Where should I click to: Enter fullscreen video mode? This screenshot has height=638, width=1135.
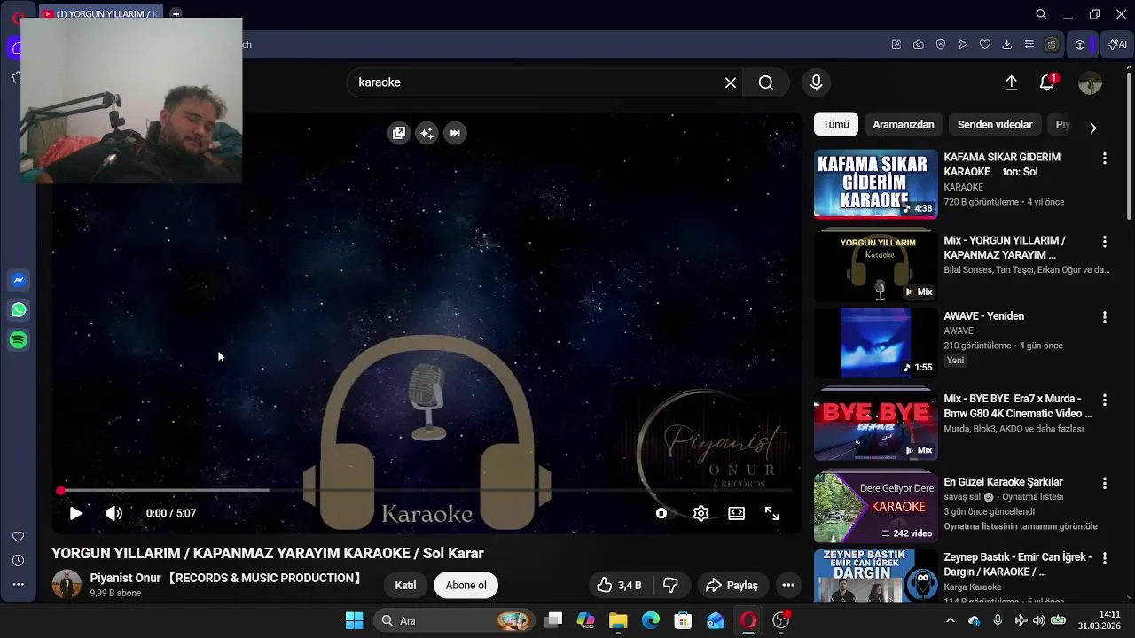(771, 513)
